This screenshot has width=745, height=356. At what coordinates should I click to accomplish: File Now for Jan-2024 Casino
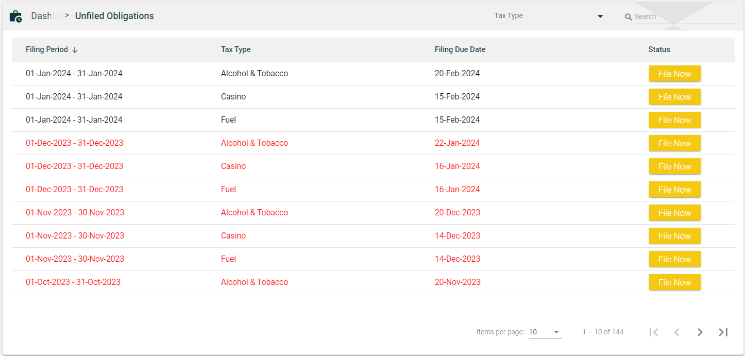point(674,97)
